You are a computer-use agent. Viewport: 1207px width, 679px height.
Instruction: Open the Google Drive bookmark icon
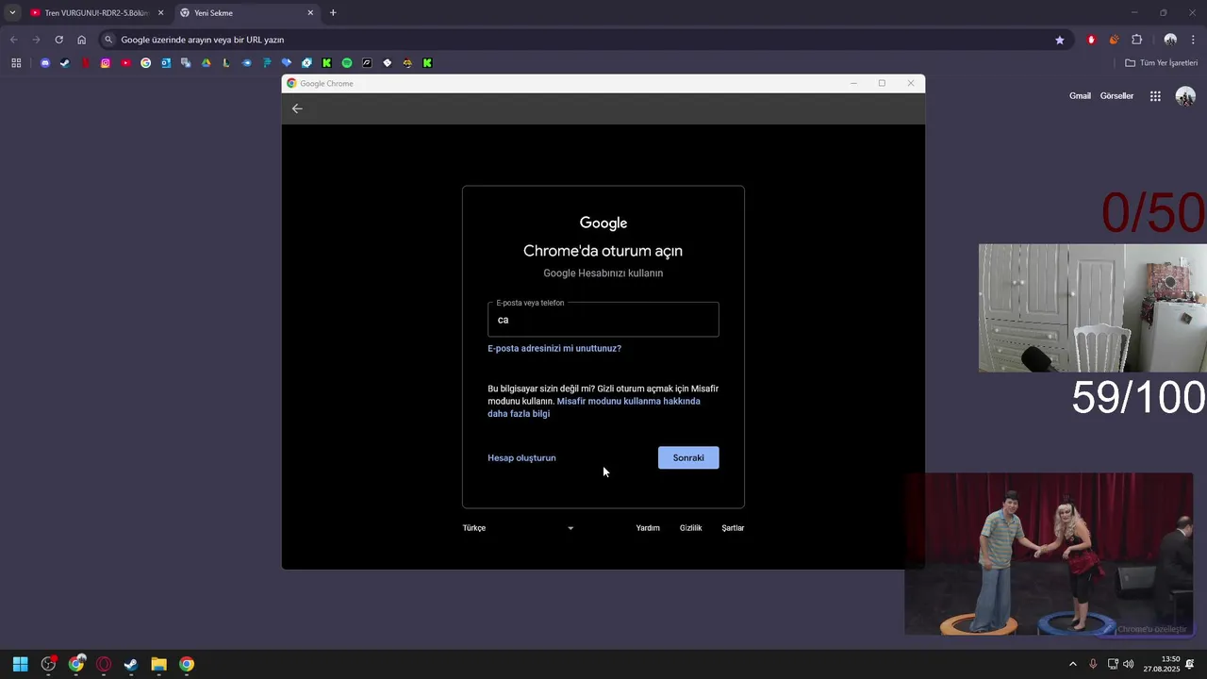[206, 63]
